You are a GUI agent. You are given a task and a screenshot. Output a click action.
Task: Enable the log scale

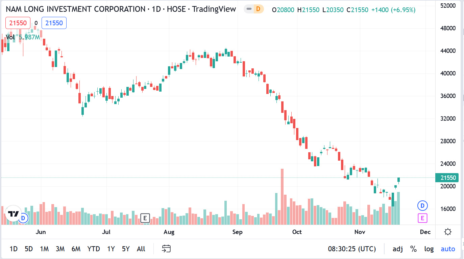click(x=429, y=249)
